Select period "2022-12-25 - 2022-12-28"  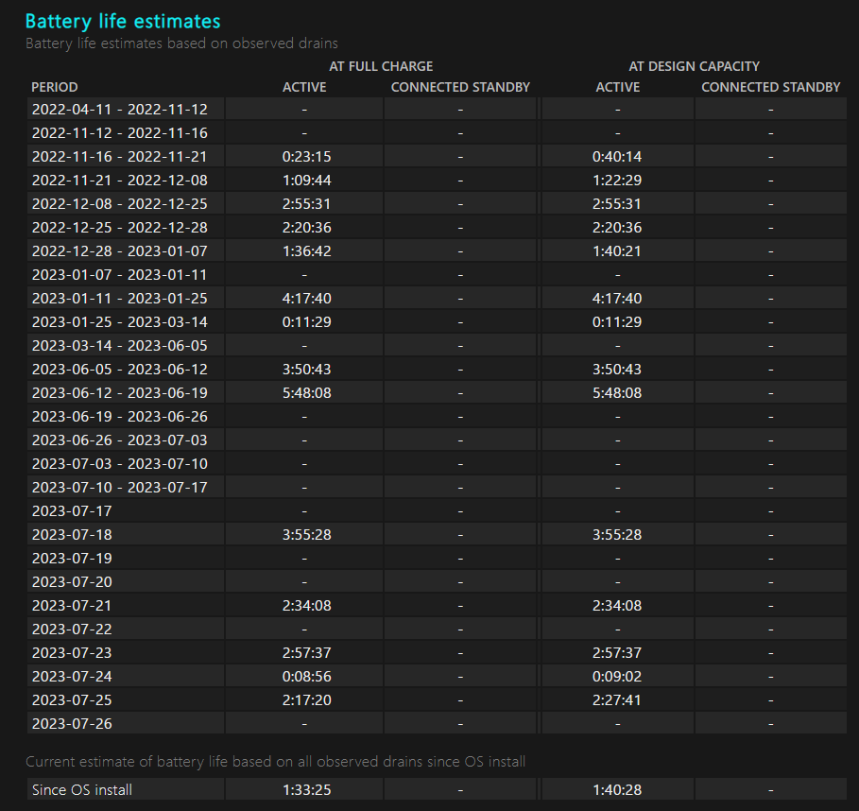coord(119,227)
